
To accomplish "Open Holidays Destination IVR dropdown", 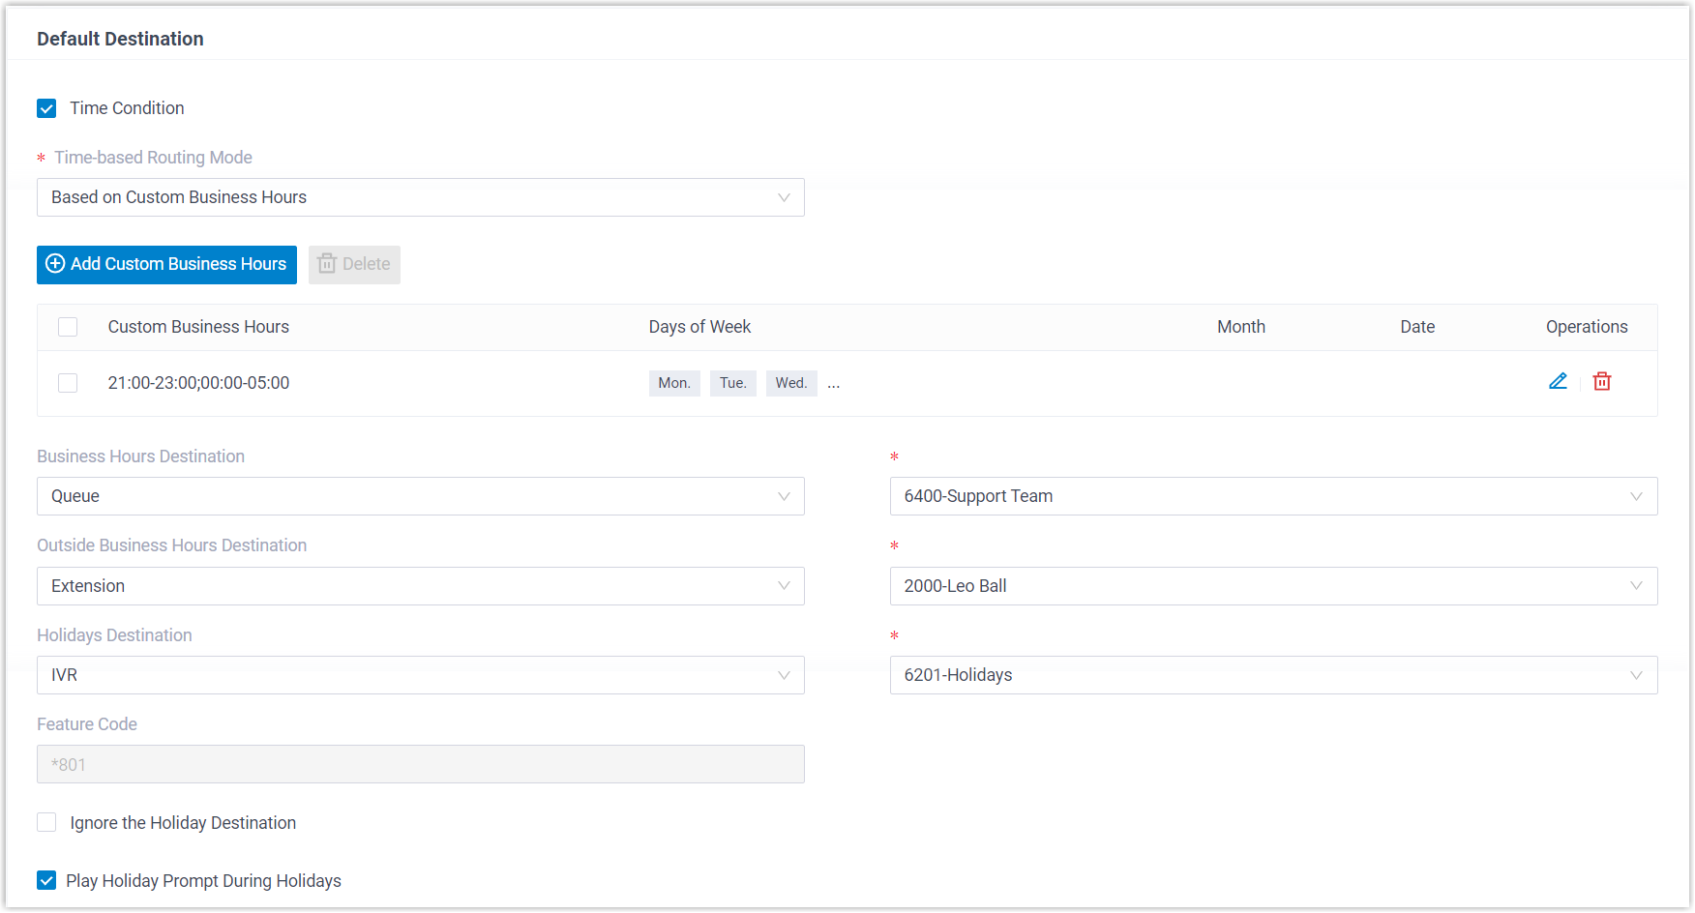I will tap(420, 675).
